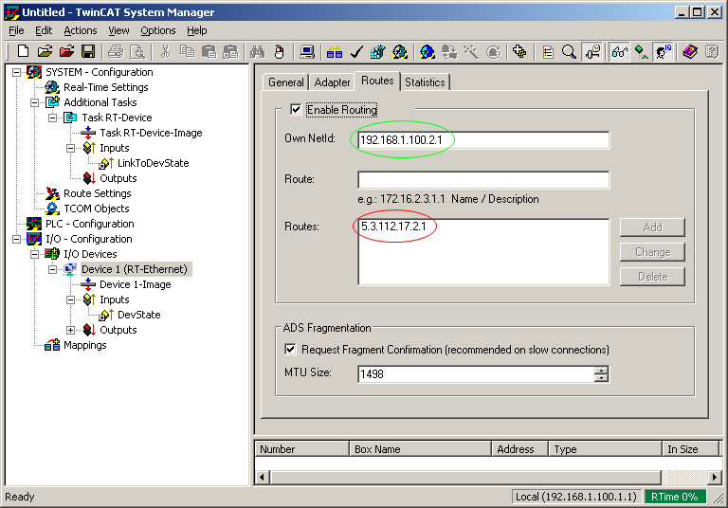
Task: Collapse the I/O - Configuration node
Action: tap(17, 239)
